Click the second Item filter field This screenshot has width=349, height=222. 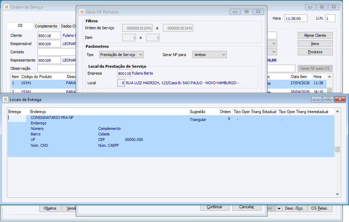153,37
